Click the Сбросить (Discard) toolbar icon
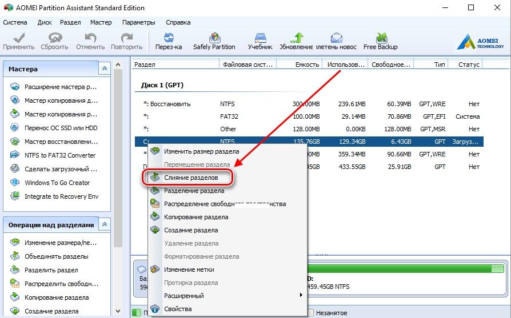This screenshot has height=318, width=511. coord(55,38)
